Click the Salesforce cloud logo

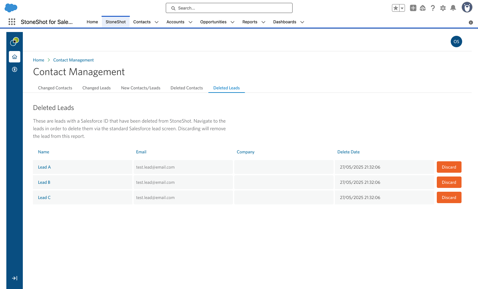point(11,8)
